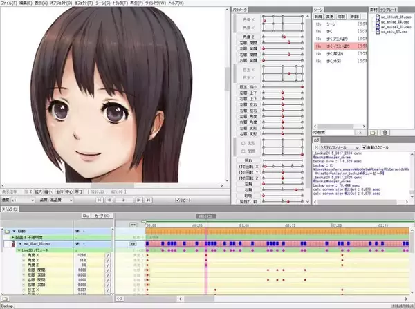The width and height of the screenshot is (415, 309).
Task: Collapse the Live2D パラメータ group
Action: click(x=15, y=250)
